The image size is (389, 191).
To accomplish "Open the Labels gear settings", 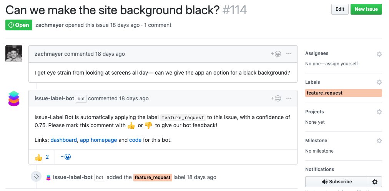I will (379, 82).
